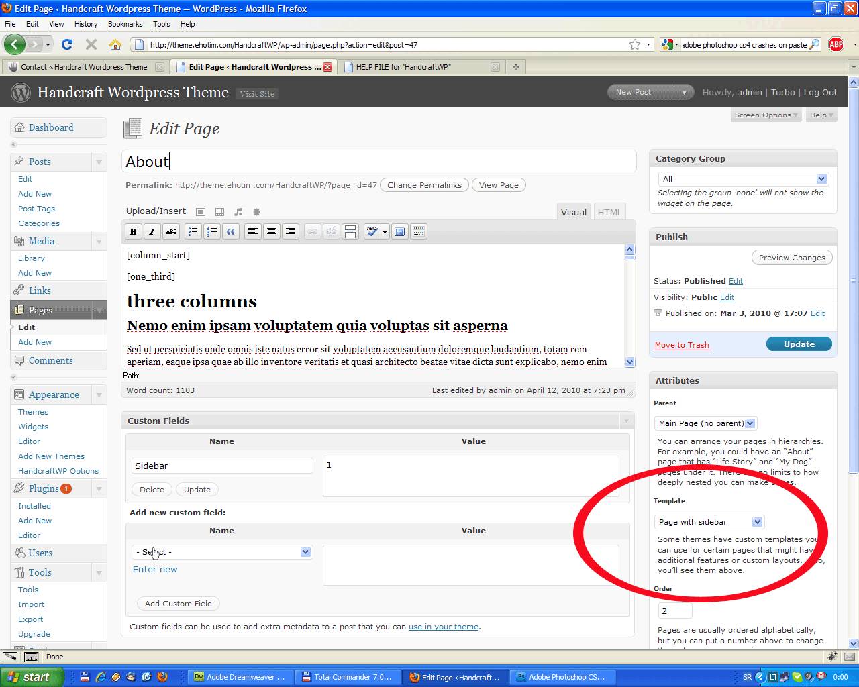This screenshot has width=859, height=687.
Task: Add an image via Upload/Insert
Action: (200, 211)
